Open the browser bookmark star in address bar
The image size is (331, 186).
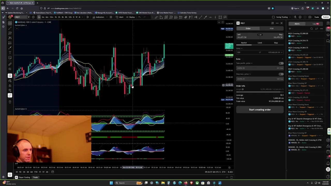(x=273, y=8)
